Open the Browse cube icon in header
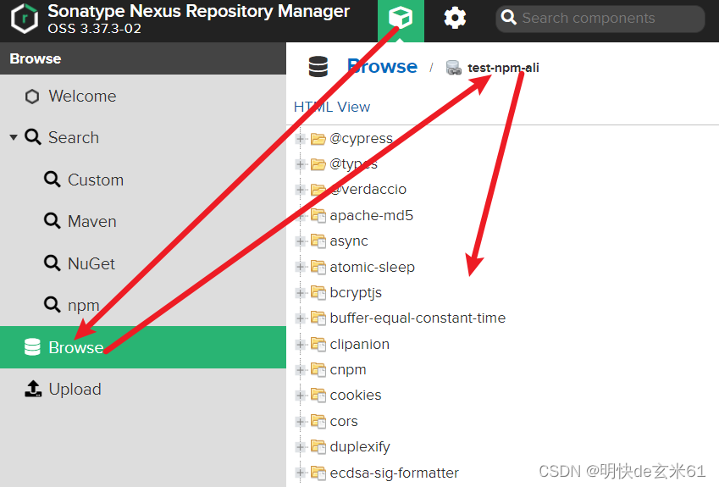This screenshot has width=719, height=487. click(401, 18)
